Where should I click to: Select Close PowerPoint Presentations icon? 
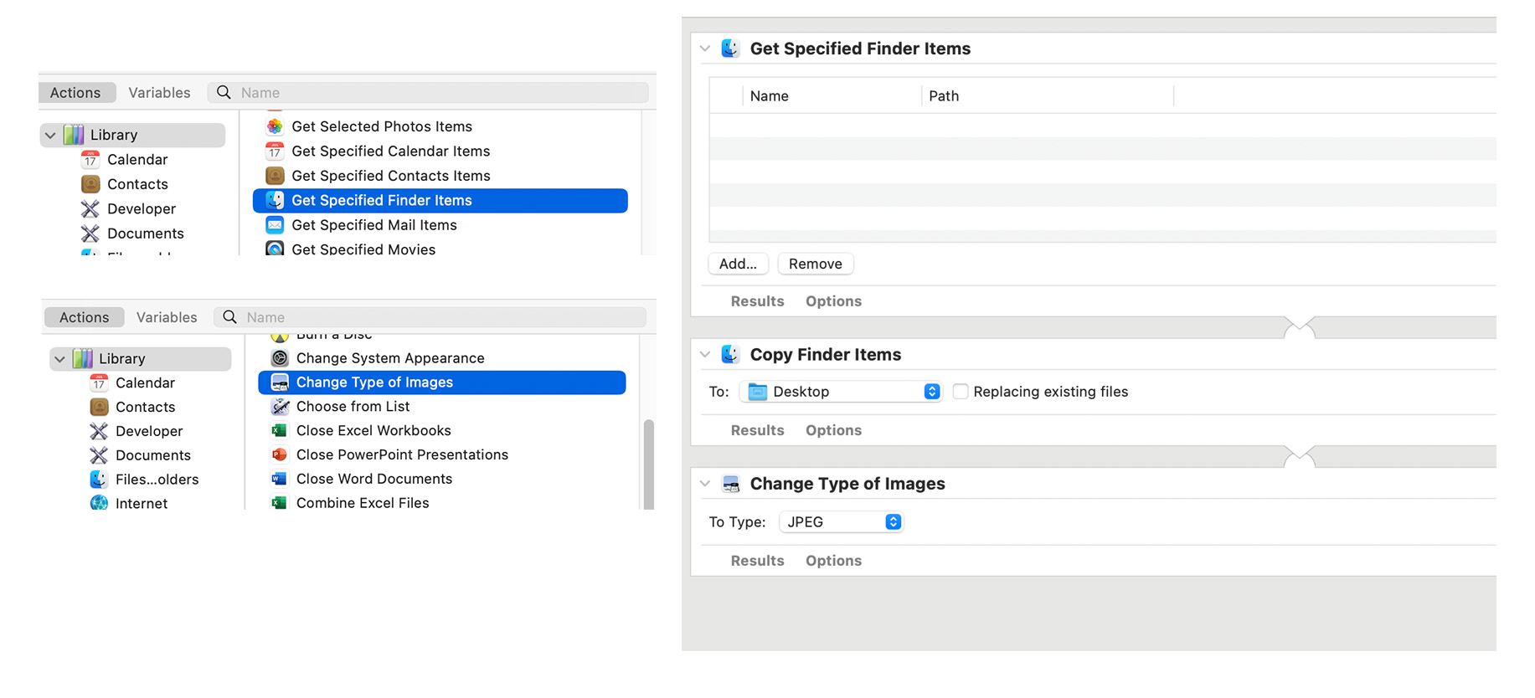pyautogui.click(x=280, y=454)
